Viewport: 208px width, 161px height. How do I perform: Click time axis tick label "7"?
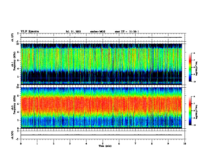click(x=136, y=144)
